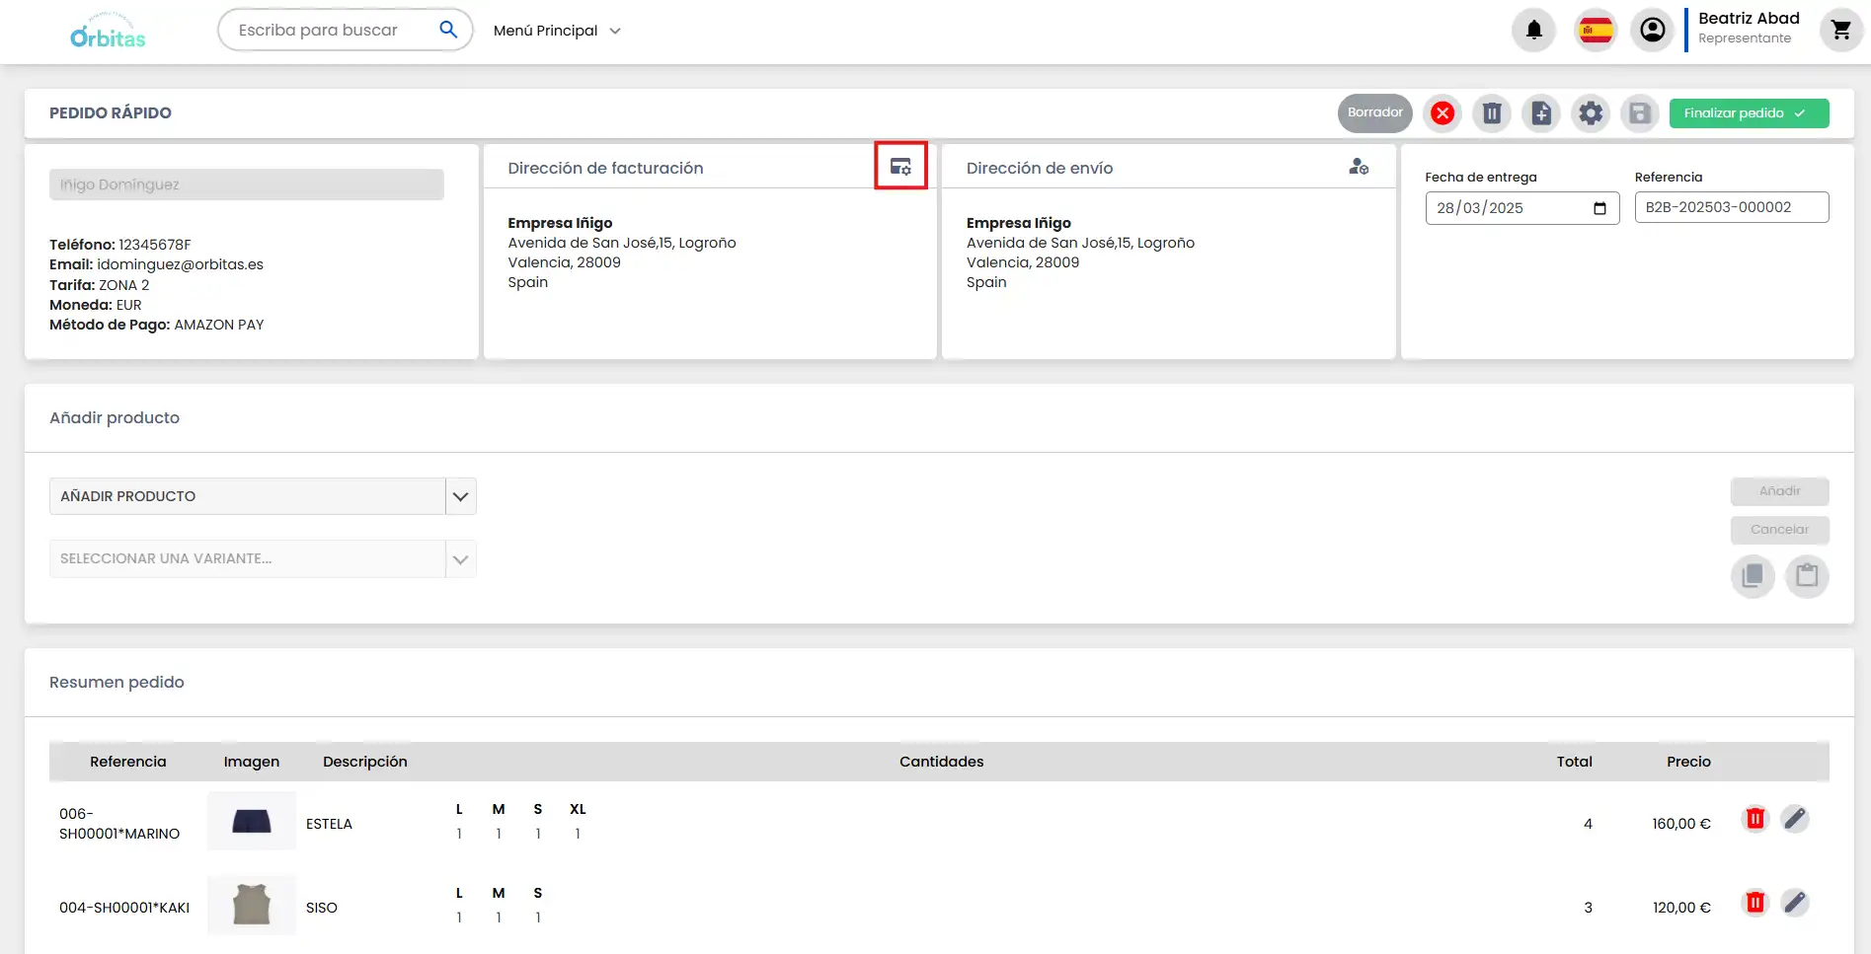The height and width of the screenshot is (954, 1871).
Task: Open the Menú Principal menu
Action: pyautogui.click(x=557, y=31)
